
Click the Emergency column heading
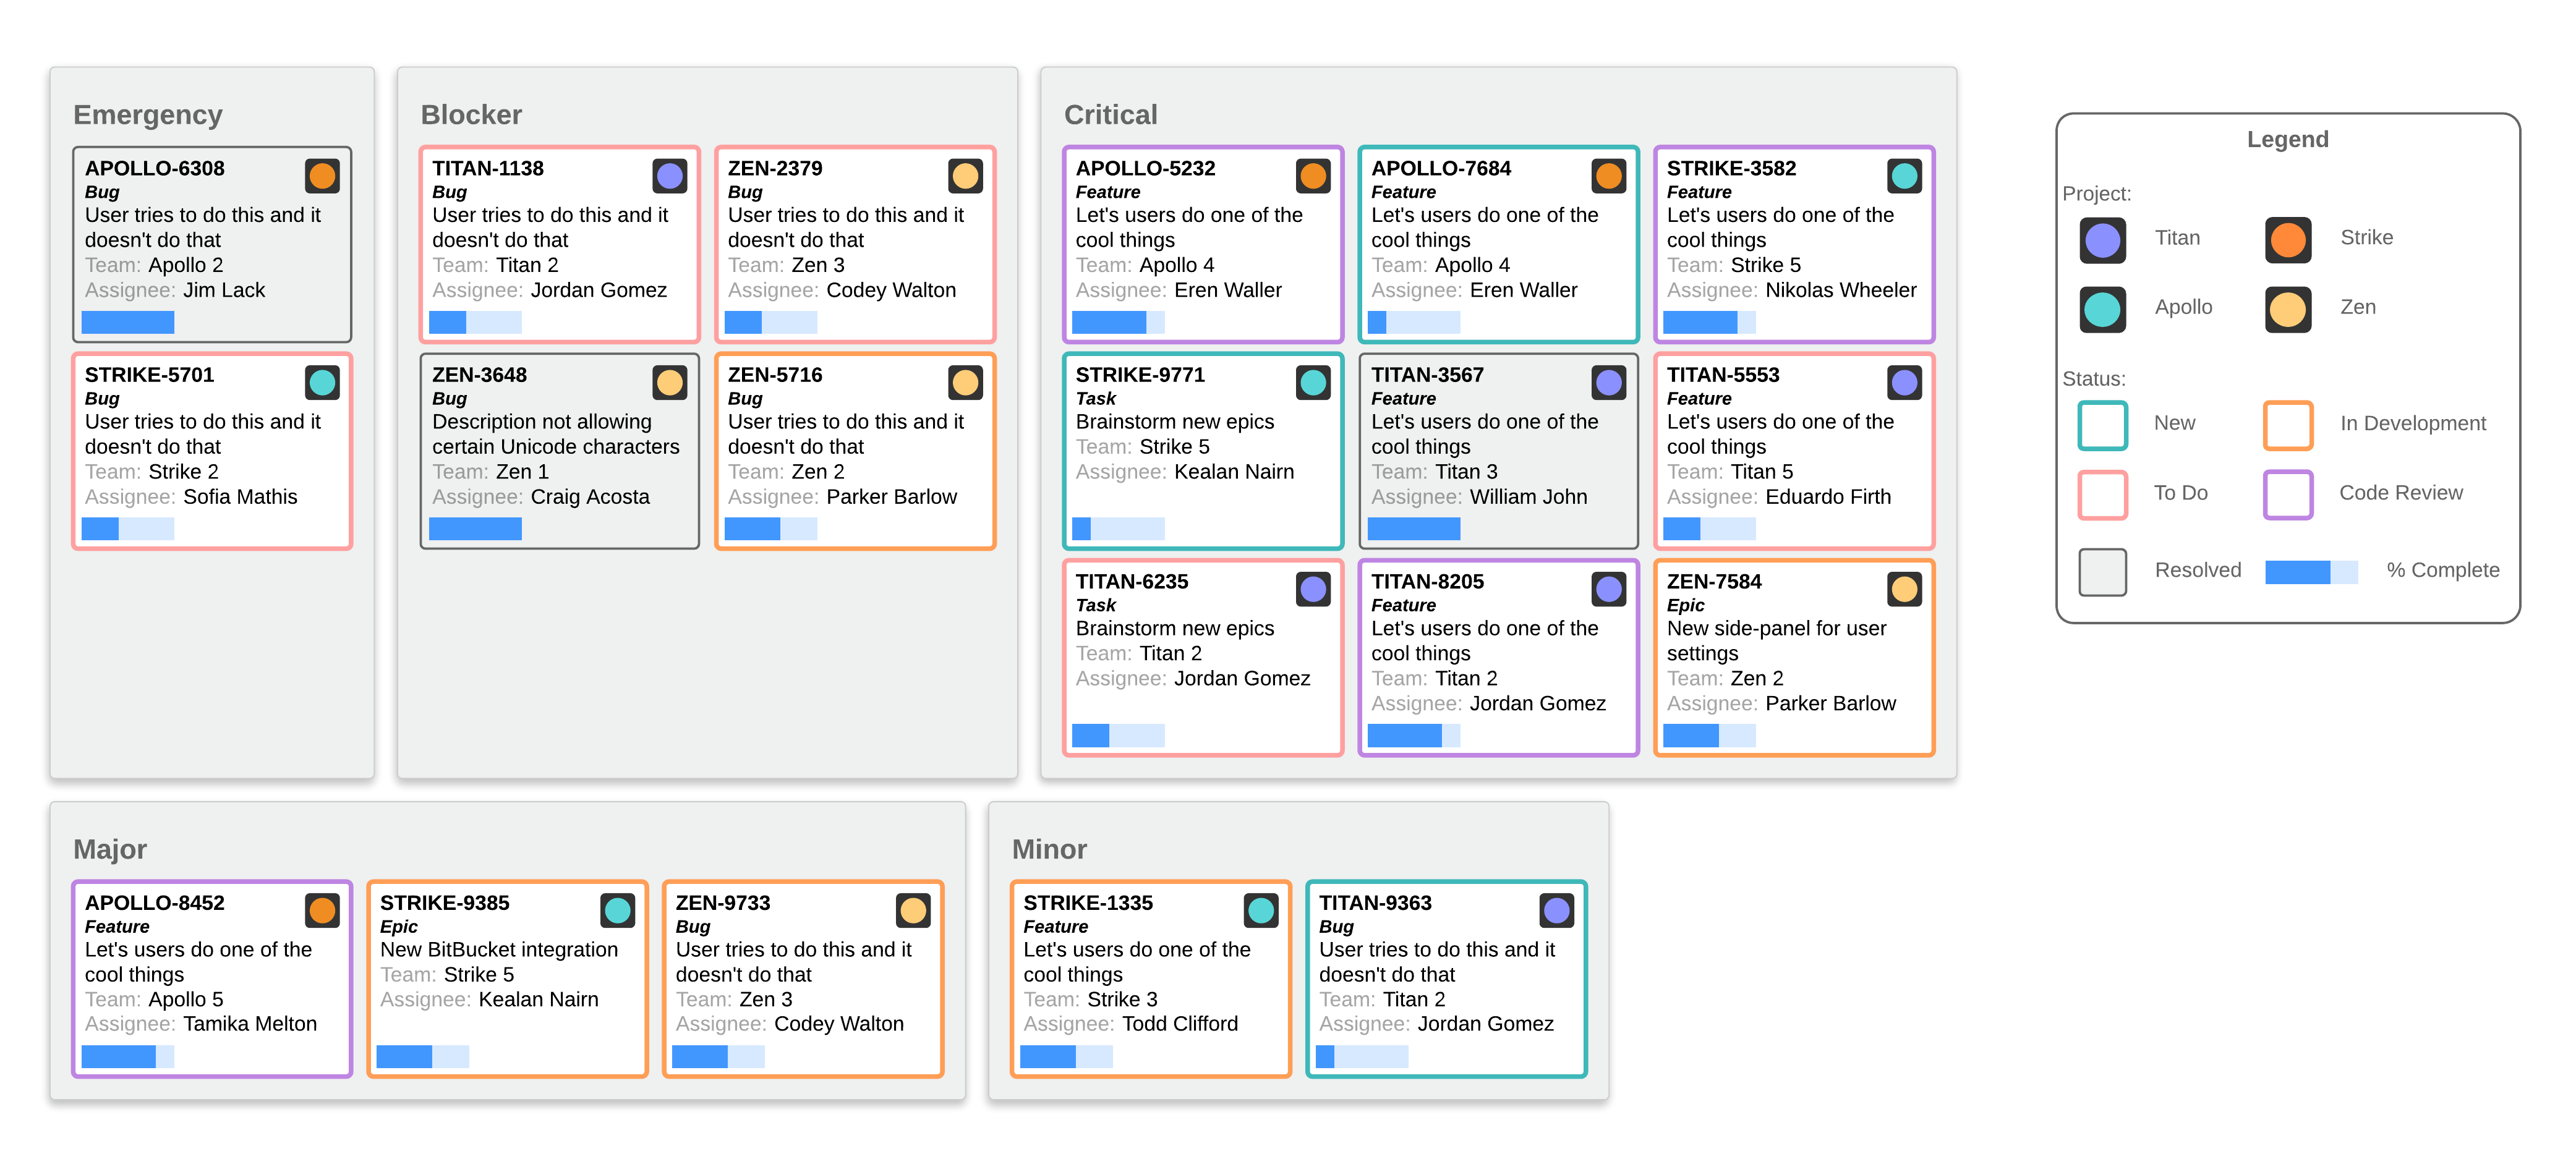coord(147,115)
